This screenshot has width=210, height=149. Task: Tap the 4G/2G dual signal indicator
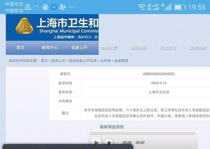tap(153, 7)
